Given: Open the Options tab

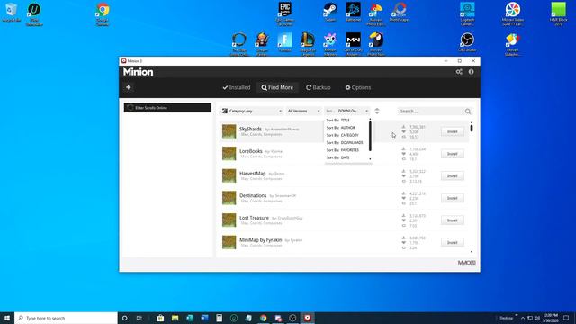Looking at the screenshot, I should coord(358,87).
